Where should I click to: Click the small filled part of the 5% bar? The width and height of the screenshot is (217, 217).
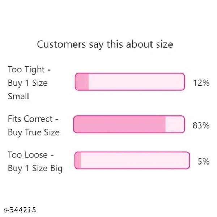point(78,160)
